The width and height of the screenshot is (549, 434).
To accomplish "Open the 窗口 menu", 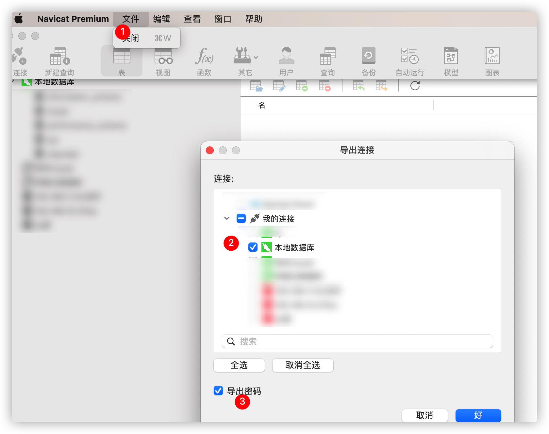I will pyautogui.click(x=223, y=19).
